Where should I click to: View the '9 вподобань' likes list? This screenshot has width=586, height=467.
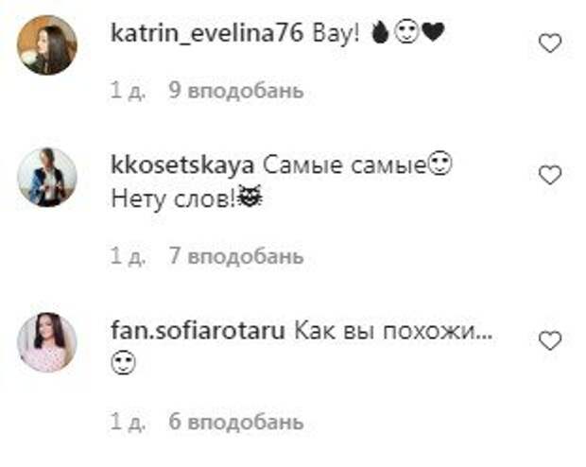(236, 91)
